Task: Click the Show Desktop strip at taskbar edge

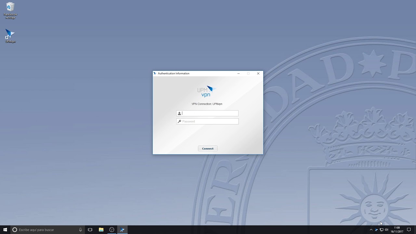Action: tap(415, 230)
